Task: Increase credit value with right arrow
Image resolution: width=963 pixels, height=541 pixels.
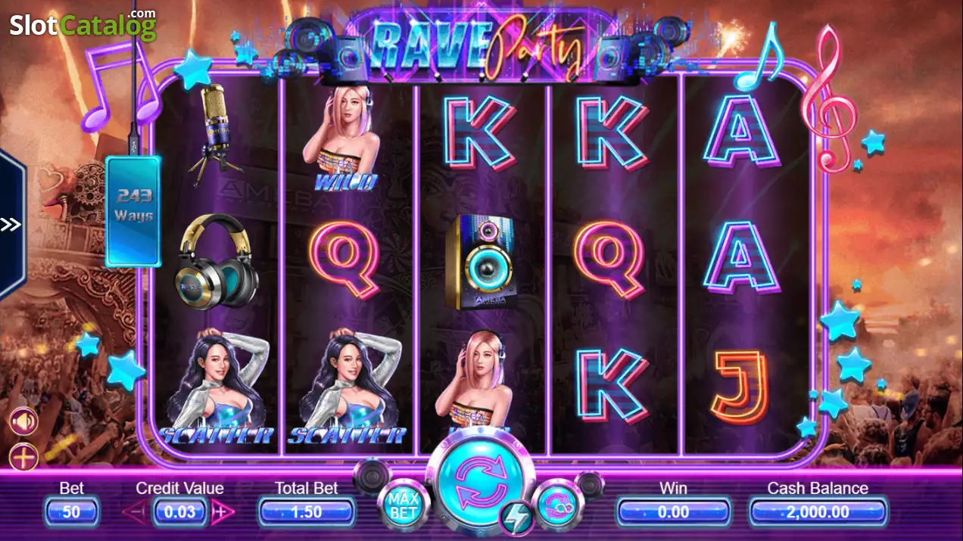Action: click(223, 512)
